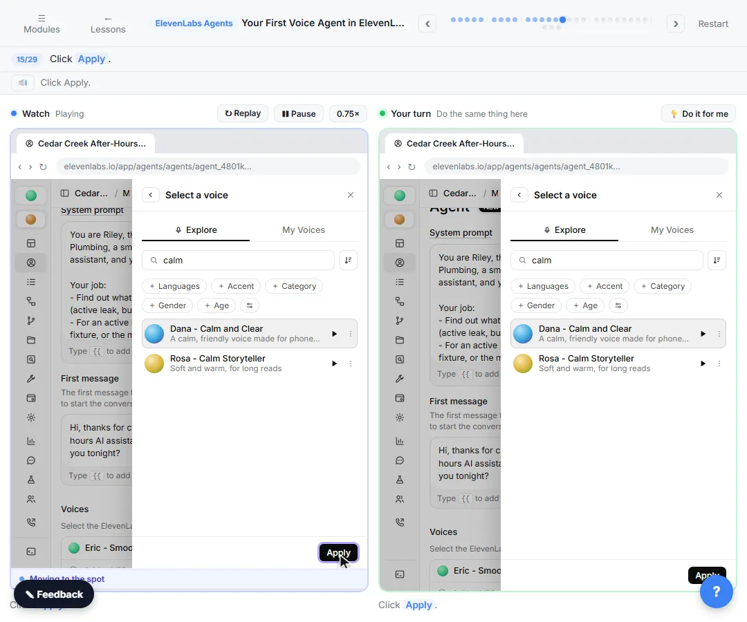Open Rosa voice options menu in Your turn
This screenshot has height=622, width=747.
[719, 364]
